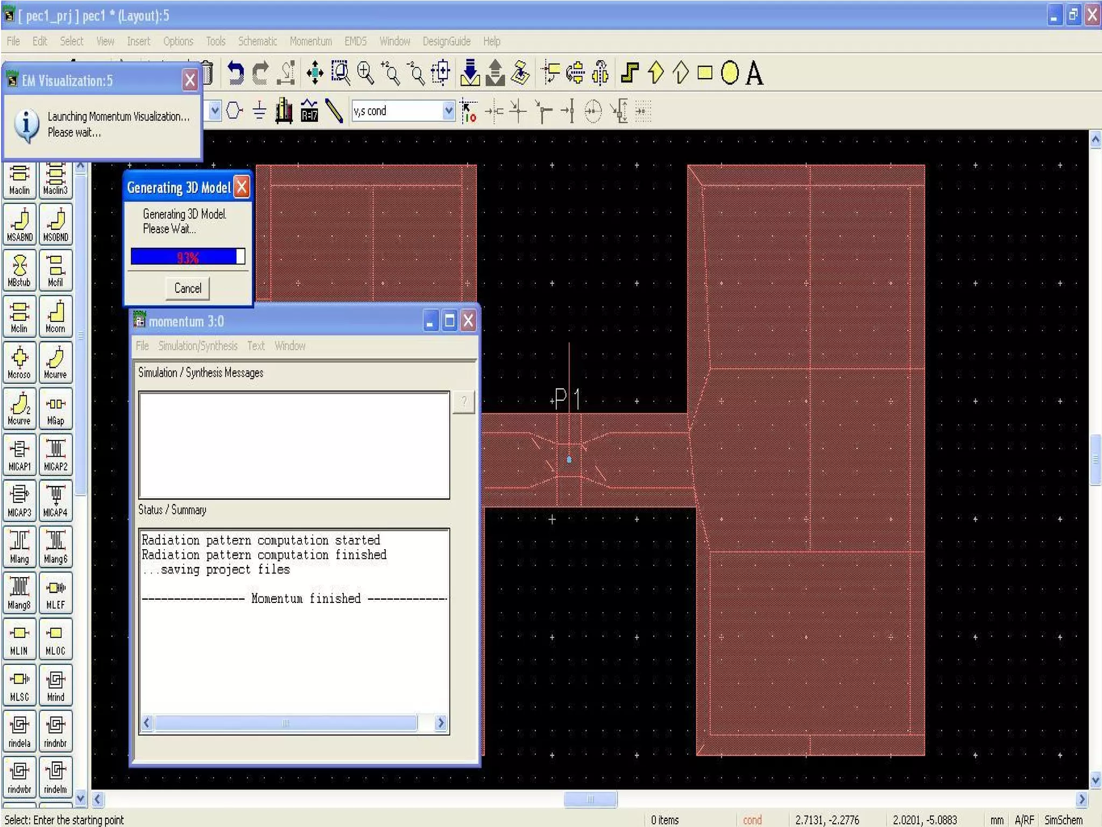Click the help '?' button beside messages
This screenshot has width=1102, height=827.
(463, 402)
